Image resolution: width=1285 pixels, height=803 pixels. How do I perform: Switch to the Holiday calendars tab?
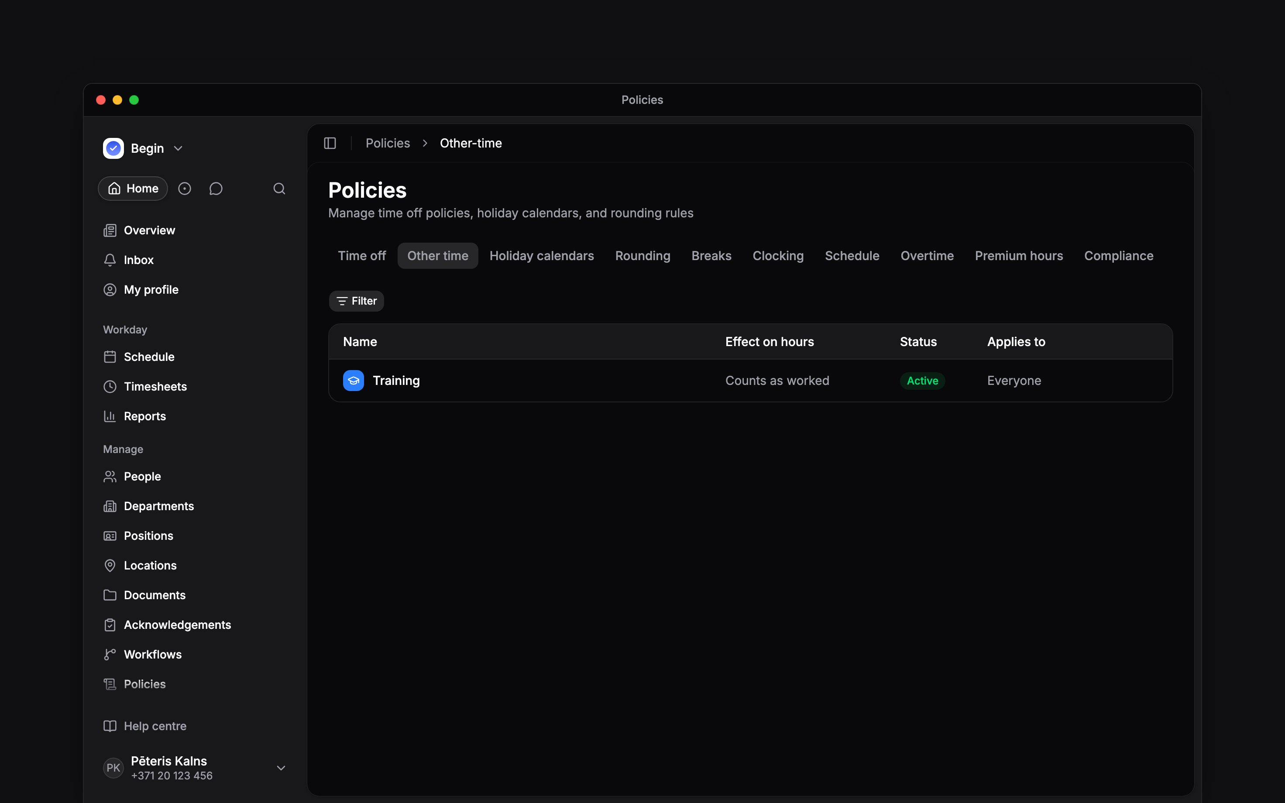pos(542,256)
